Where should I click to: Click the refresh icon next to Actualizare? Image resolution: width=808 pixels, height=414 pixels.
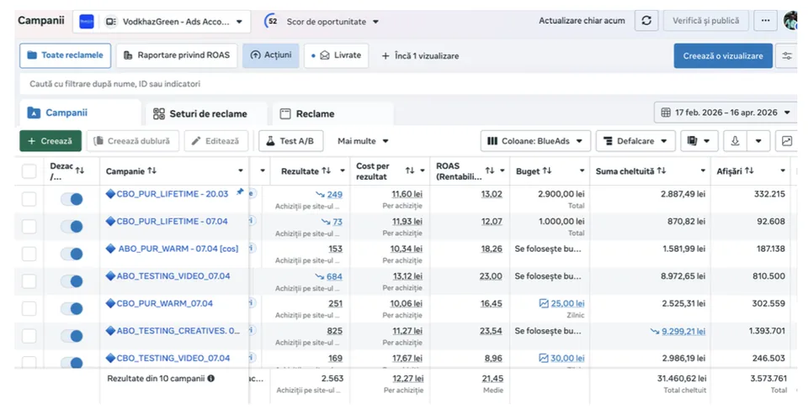[646, 20]
